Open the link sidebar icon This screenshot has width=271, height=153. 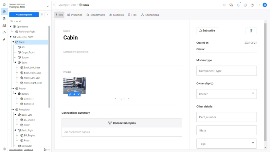click(x=4, y=39)
